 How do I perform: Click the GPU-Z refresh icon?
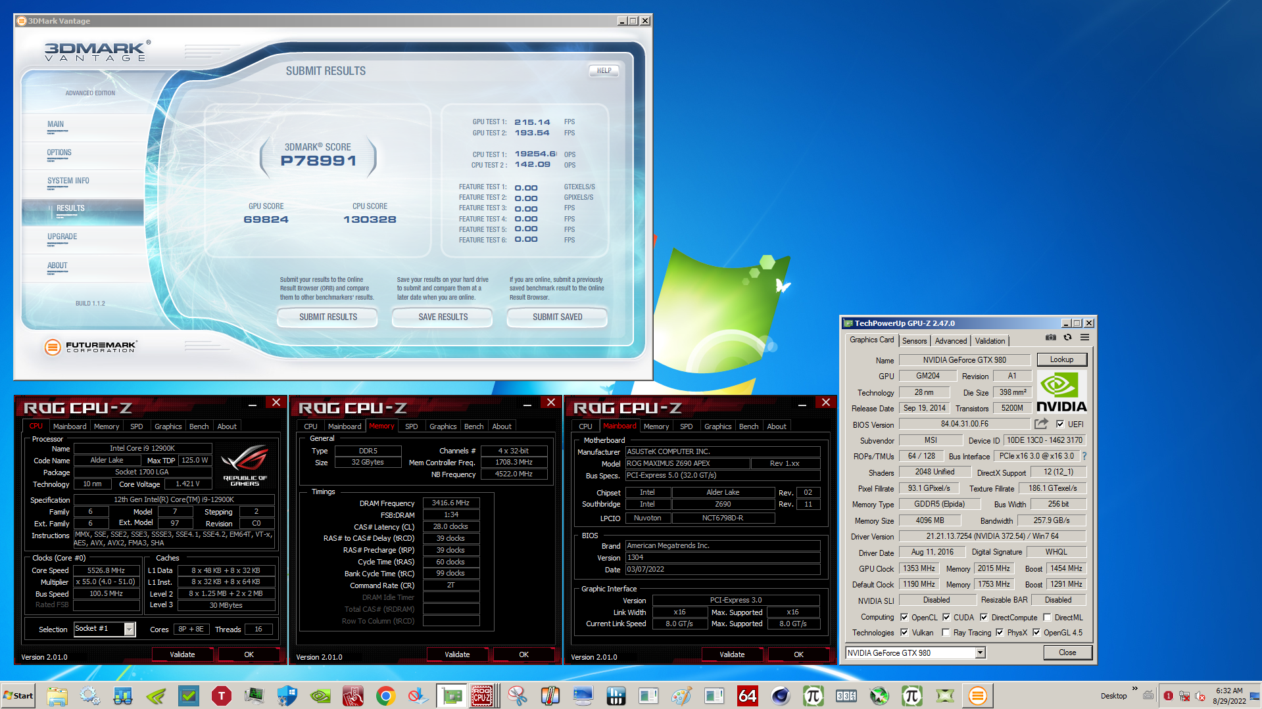coord(1067,338)
